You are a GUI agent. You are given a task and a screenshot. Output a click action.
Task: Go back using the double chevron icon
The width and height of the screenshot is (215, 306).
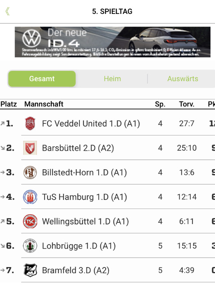[7, 11]
